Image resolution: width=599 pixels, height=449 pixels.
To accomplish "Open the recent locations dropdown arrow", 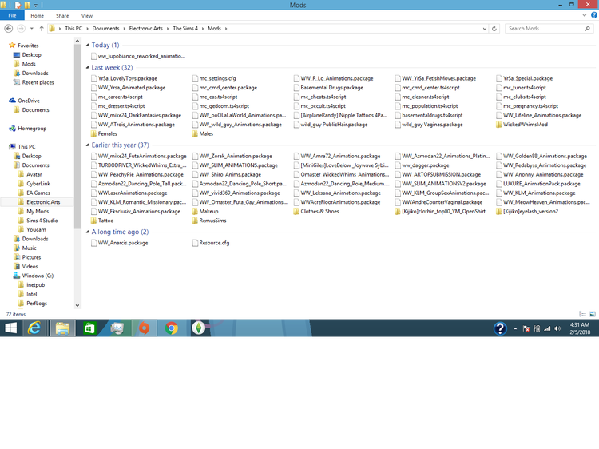I will click(32, 29).
